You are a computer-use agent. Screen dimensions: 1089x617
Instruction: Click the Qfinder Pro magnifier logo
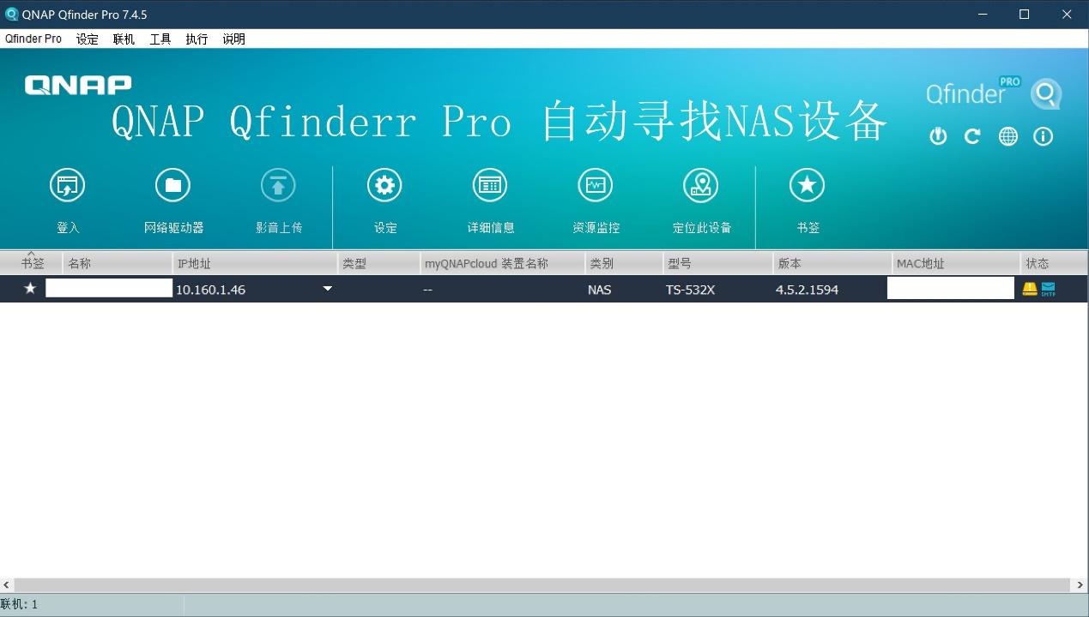click(x=1046, y=93)
